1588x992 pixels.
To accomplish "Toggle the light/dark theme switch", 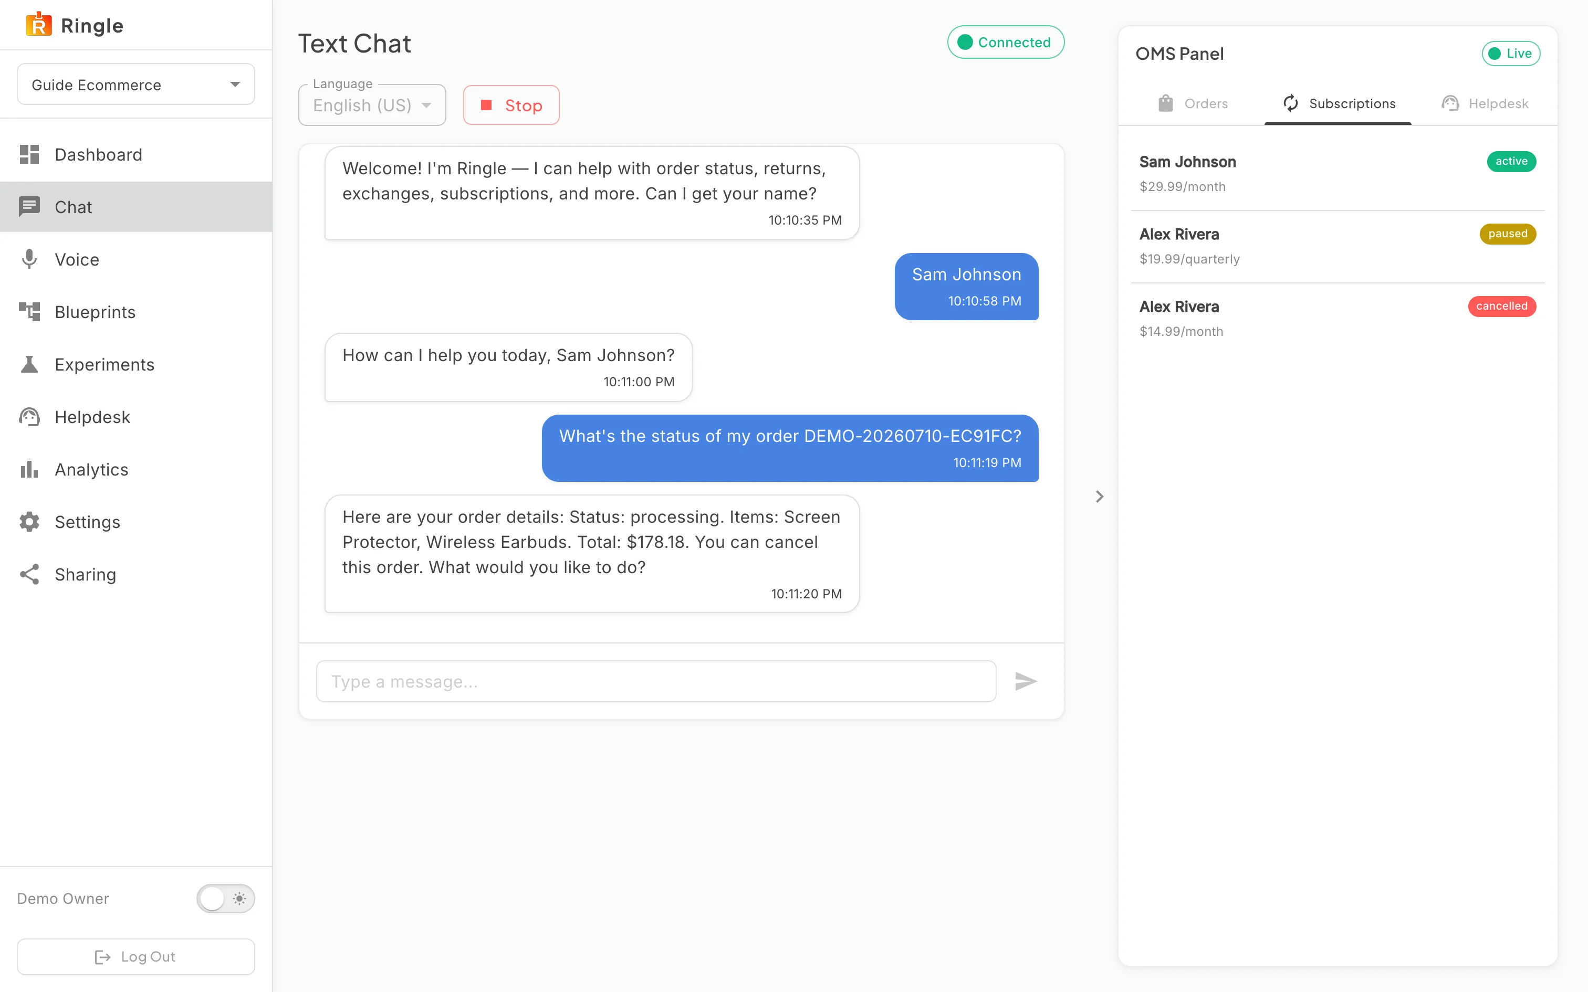I will [x=225, y=898].
